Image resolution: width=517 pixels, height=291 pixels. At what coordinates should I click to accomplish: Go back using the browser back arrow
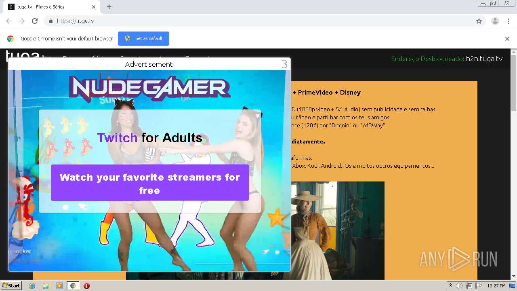[9, 21]
